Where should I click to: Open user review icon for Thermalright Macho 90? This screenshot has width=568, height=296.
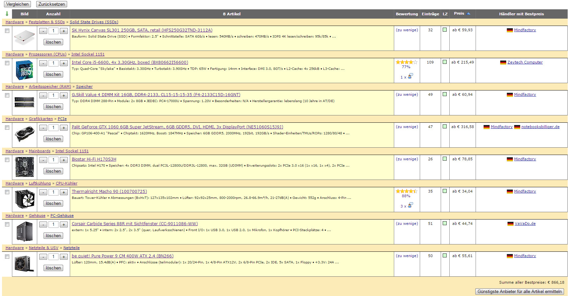(410, 205)
